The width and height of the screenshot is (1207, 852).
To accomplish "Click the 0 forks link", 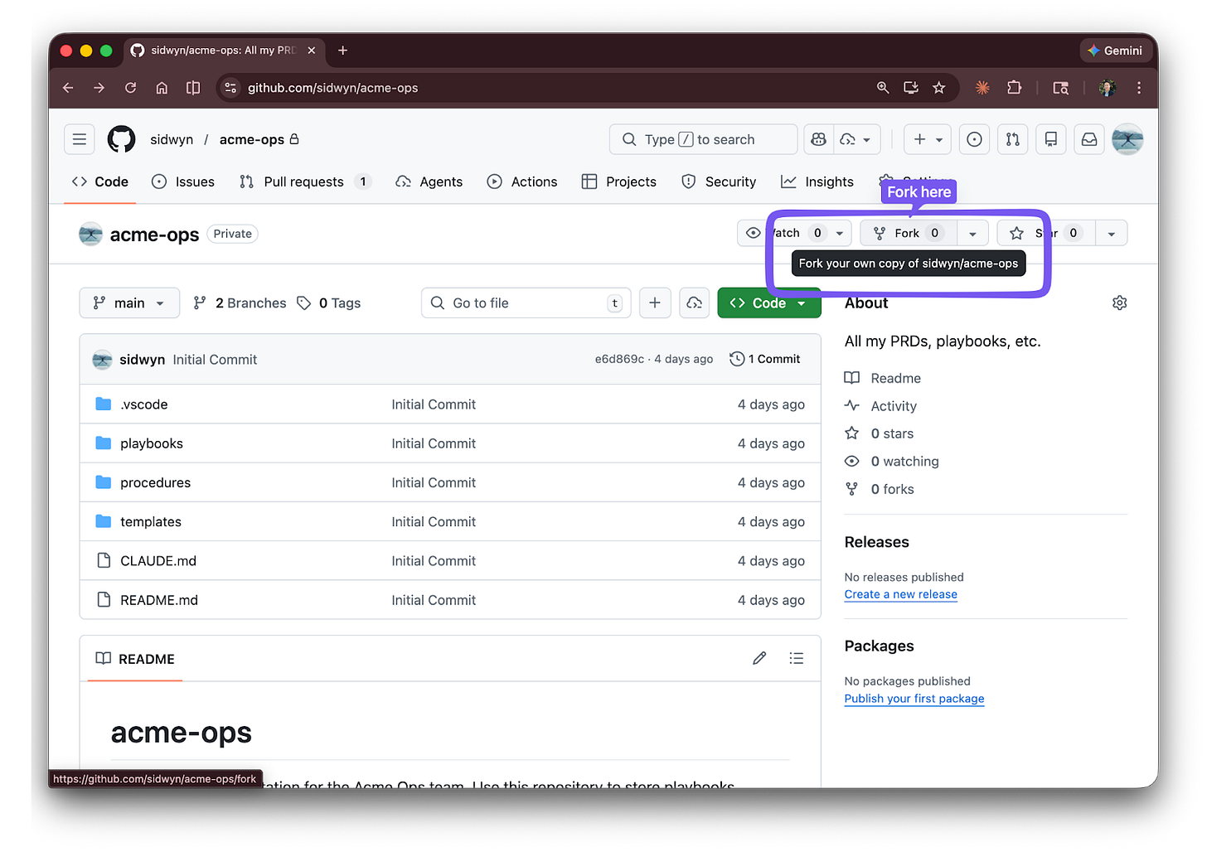I will pyautogui.click(x=880, y=489).
